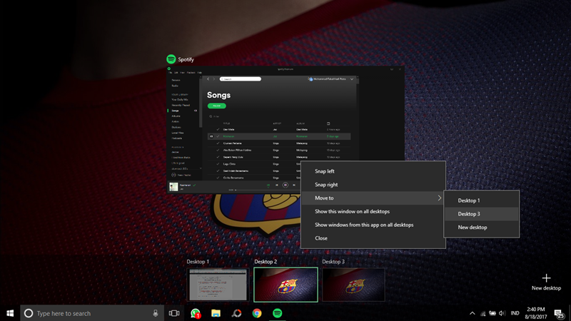Screen dimensions: 571x321
Task: Click the 'Type here to search' box
Action: click(86, 312)
